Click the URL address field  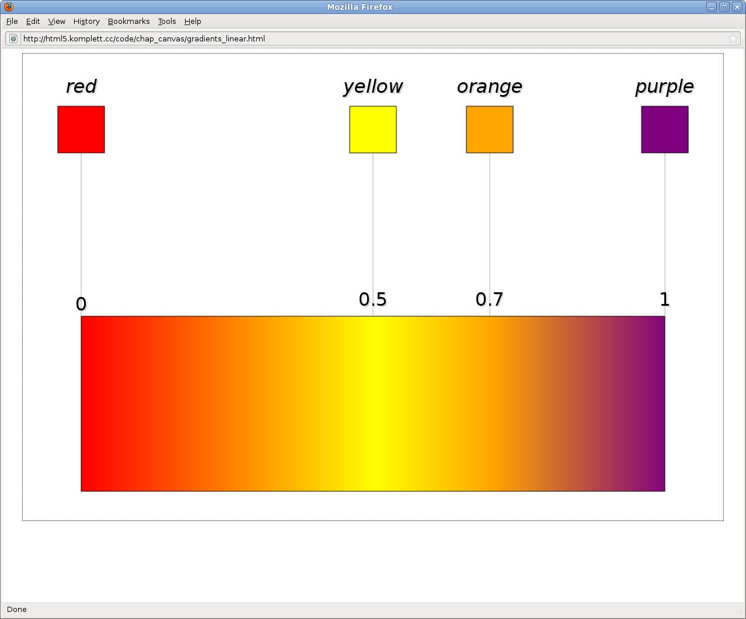click(374, 39)
